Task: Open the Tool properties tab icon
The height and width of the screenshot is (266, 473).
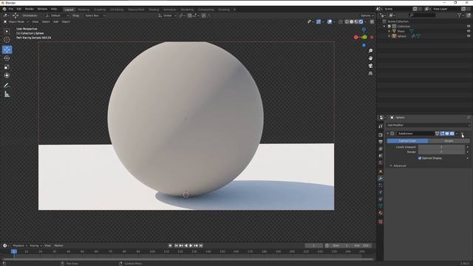Action: (x=381, y=126)
